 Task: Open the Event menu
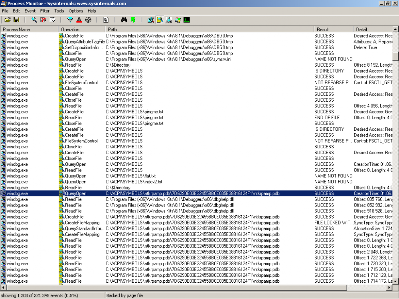[x=30, y=11]
